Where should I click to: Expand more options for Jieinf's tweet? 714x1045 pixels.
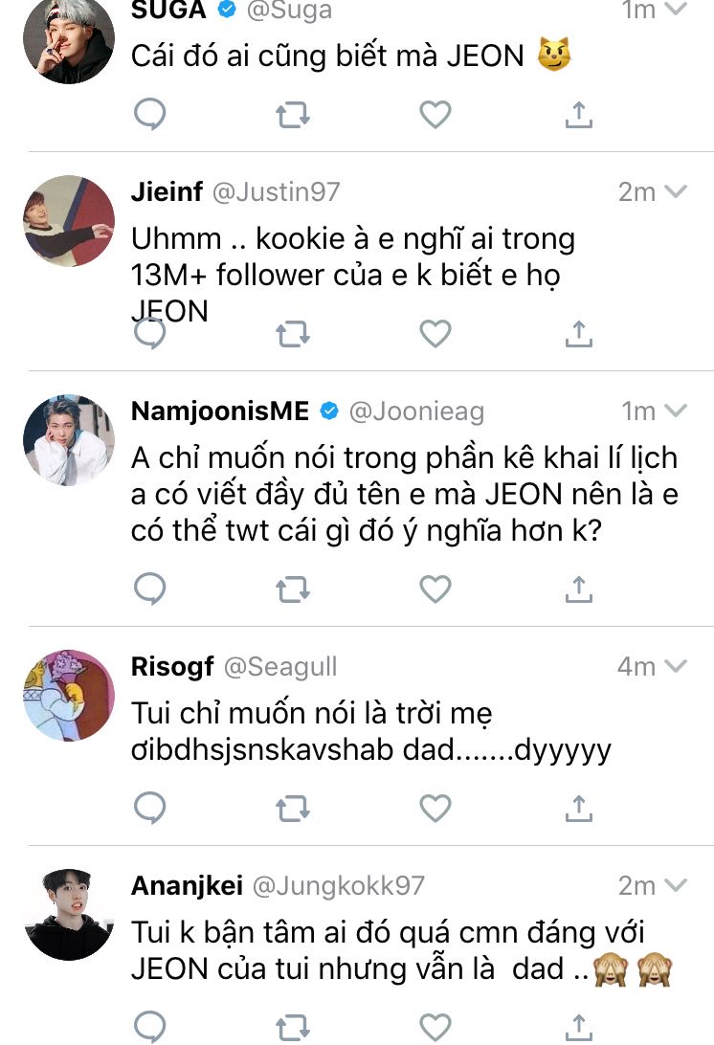[676, 191]
